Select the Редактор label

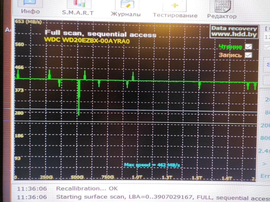222,16
